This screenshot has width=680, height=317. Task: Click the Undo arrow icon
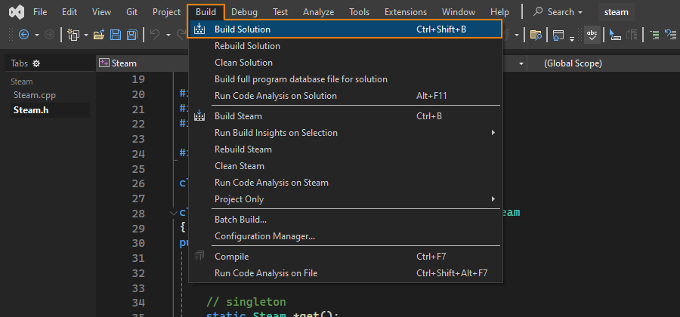155,34
